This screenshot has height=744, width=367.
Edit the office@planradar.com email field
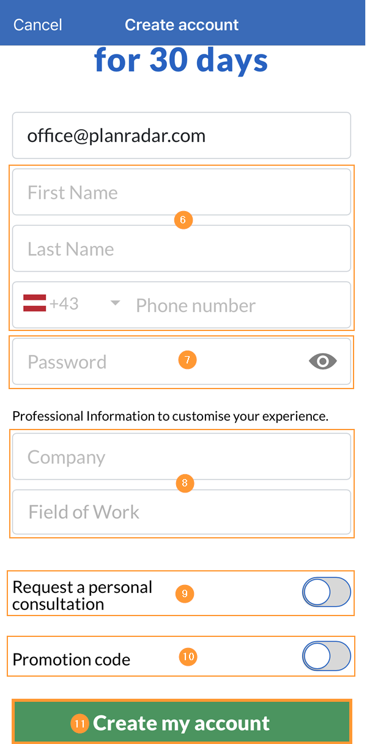pos(181,136)
